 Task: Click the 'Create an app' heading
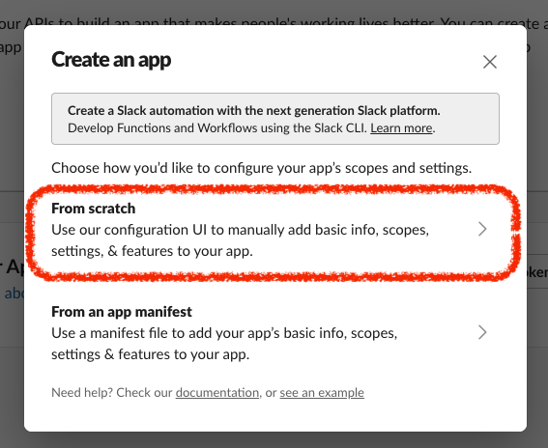point(111,60)
